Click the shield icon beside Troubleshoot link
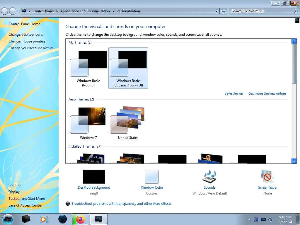 pos(68,204)
